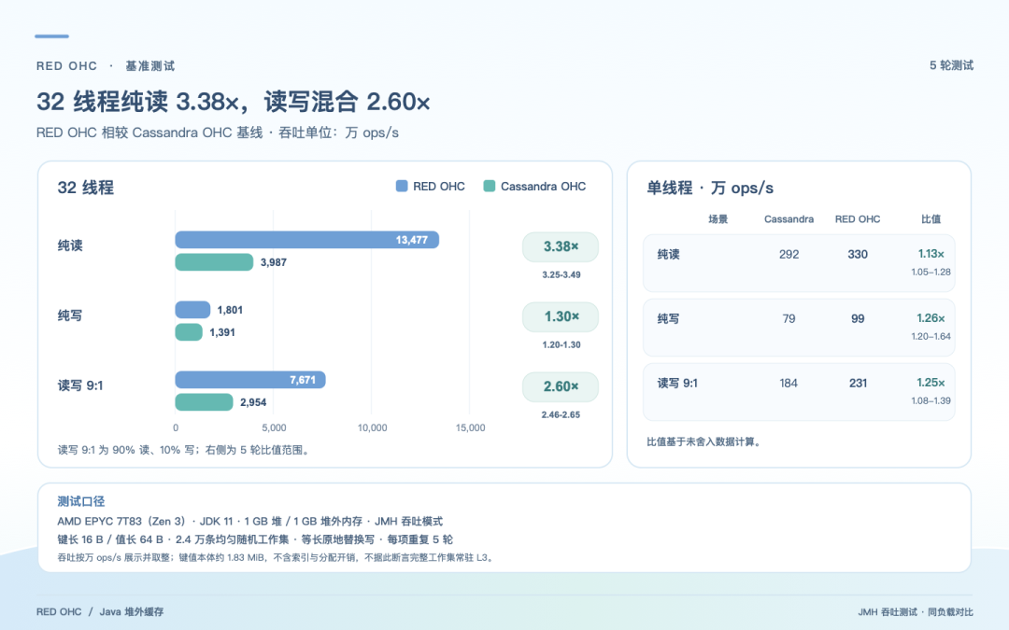Click the "场景" column header
1009x630 pixels.
tap(718, 219)
